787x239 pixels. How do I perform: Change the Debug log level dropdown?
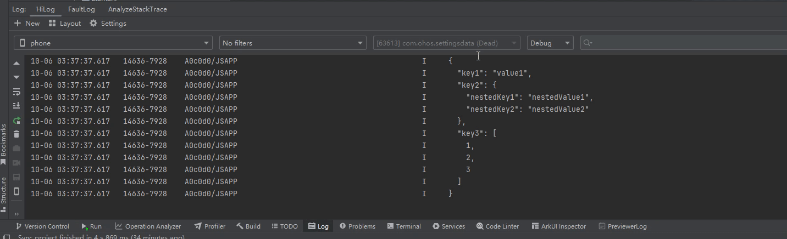[x=550, y=43]
